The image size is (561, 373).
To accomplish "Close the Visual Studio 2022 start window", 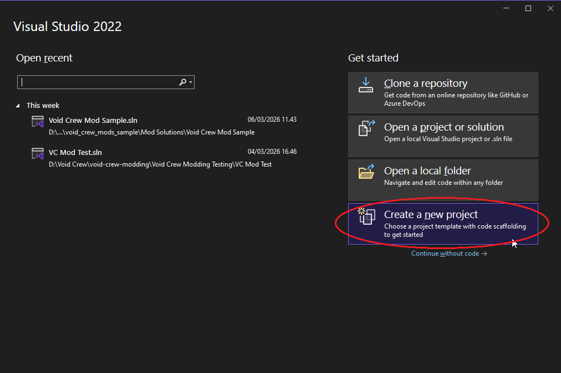I will (x=550, y=8).
